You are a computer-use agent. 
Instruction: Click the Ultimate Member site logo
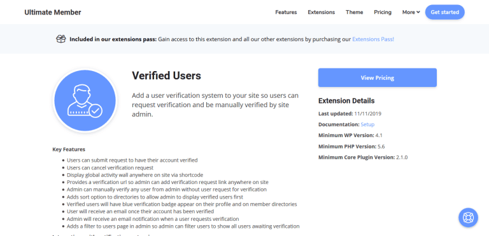53,13
